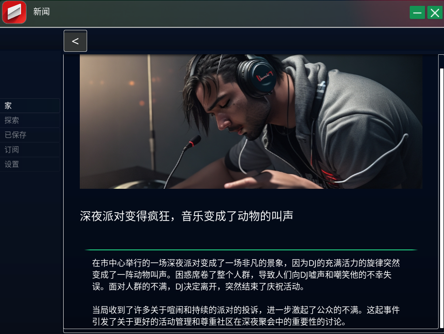The height and width of the screenshot is (334, 444).
Task: Open the 已保存 (Saved) section
Action: [30, 135]
